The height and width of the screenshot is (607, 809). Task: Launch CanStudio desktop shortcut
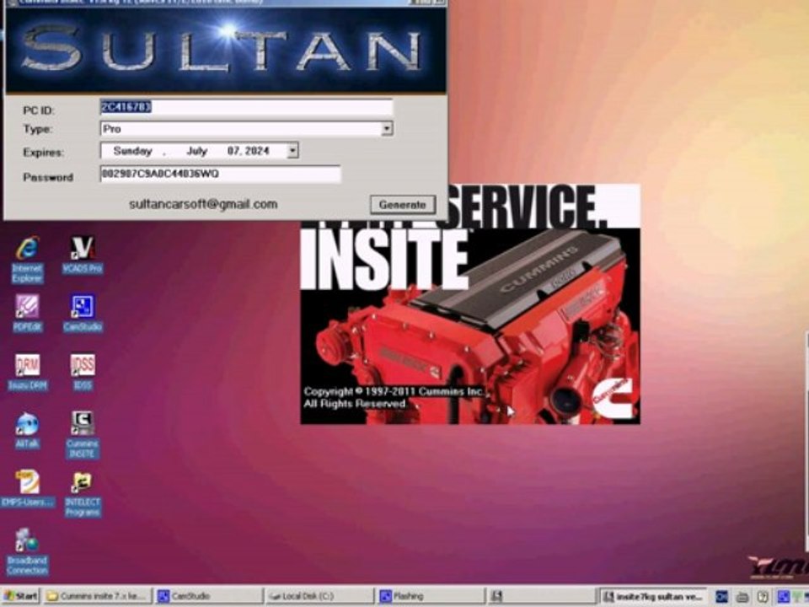[83, 313]
